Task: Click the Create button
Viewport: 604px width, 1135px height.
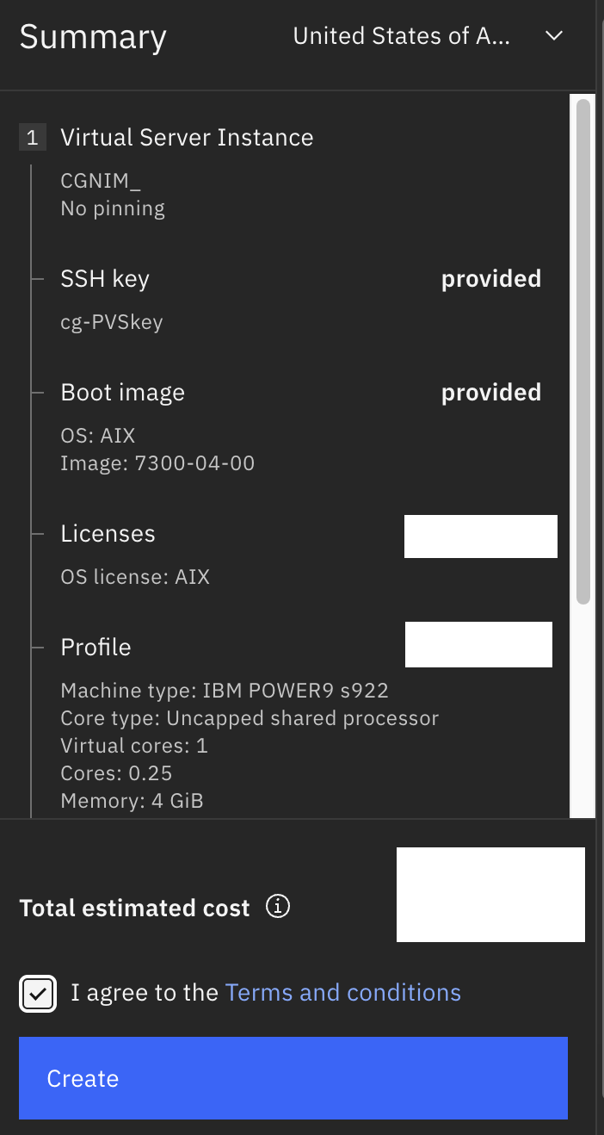Action: coord(293,1078)
